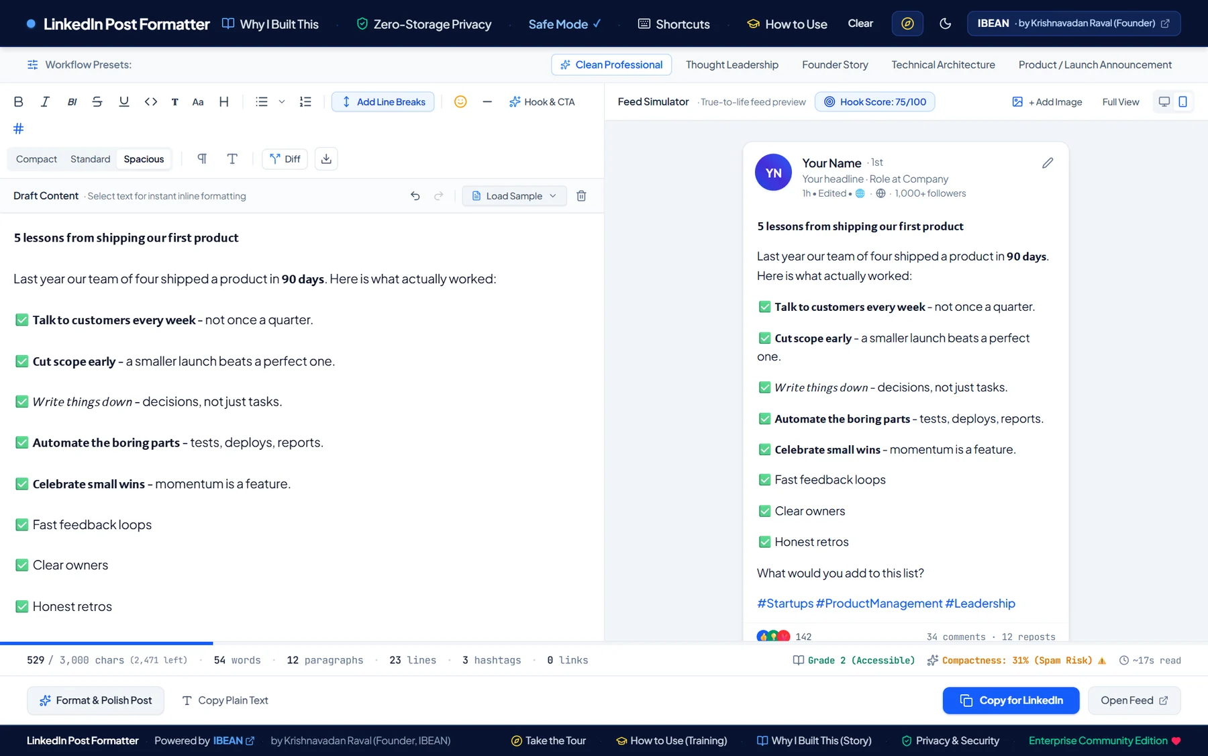This screenshot has height=756, width=1208.
Task: Select Standard spacing option
Action: click(x=90, y=159)
